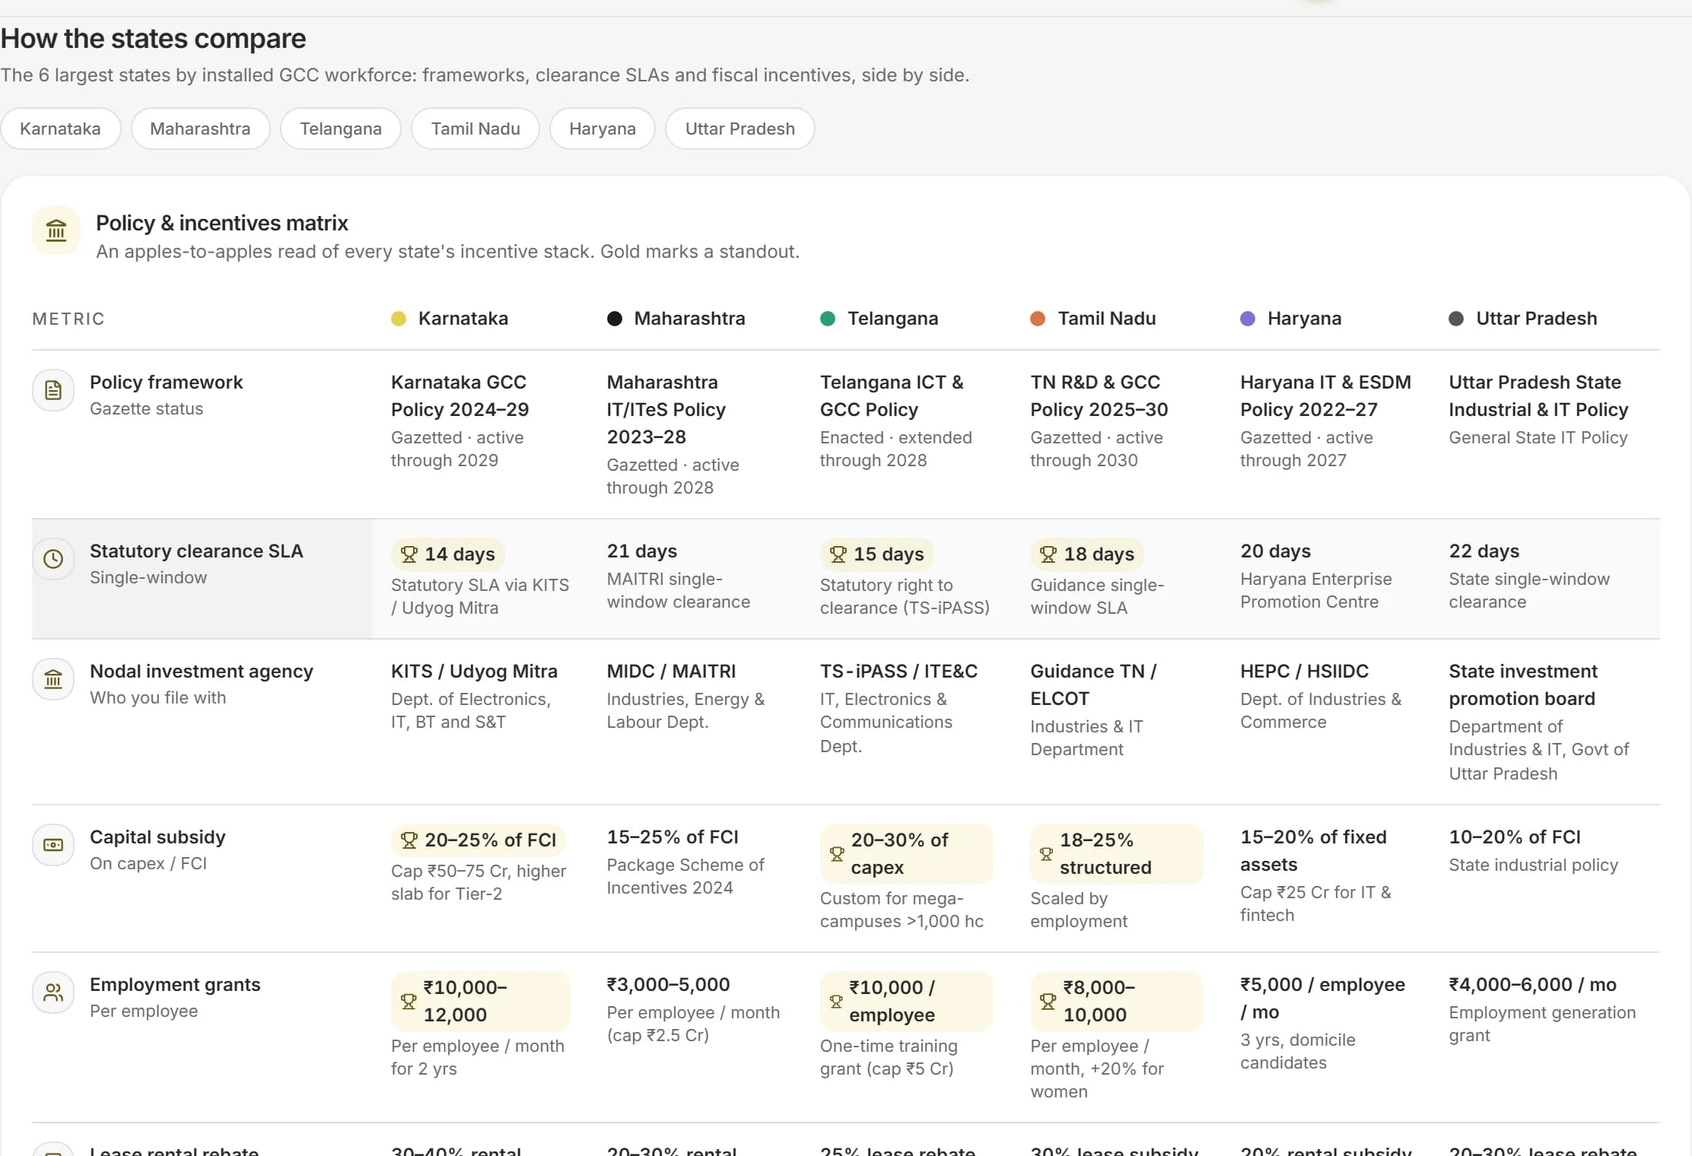Click the document icon for Policy framework row
Screen dimensions: 1692x1156
(53, 391)
